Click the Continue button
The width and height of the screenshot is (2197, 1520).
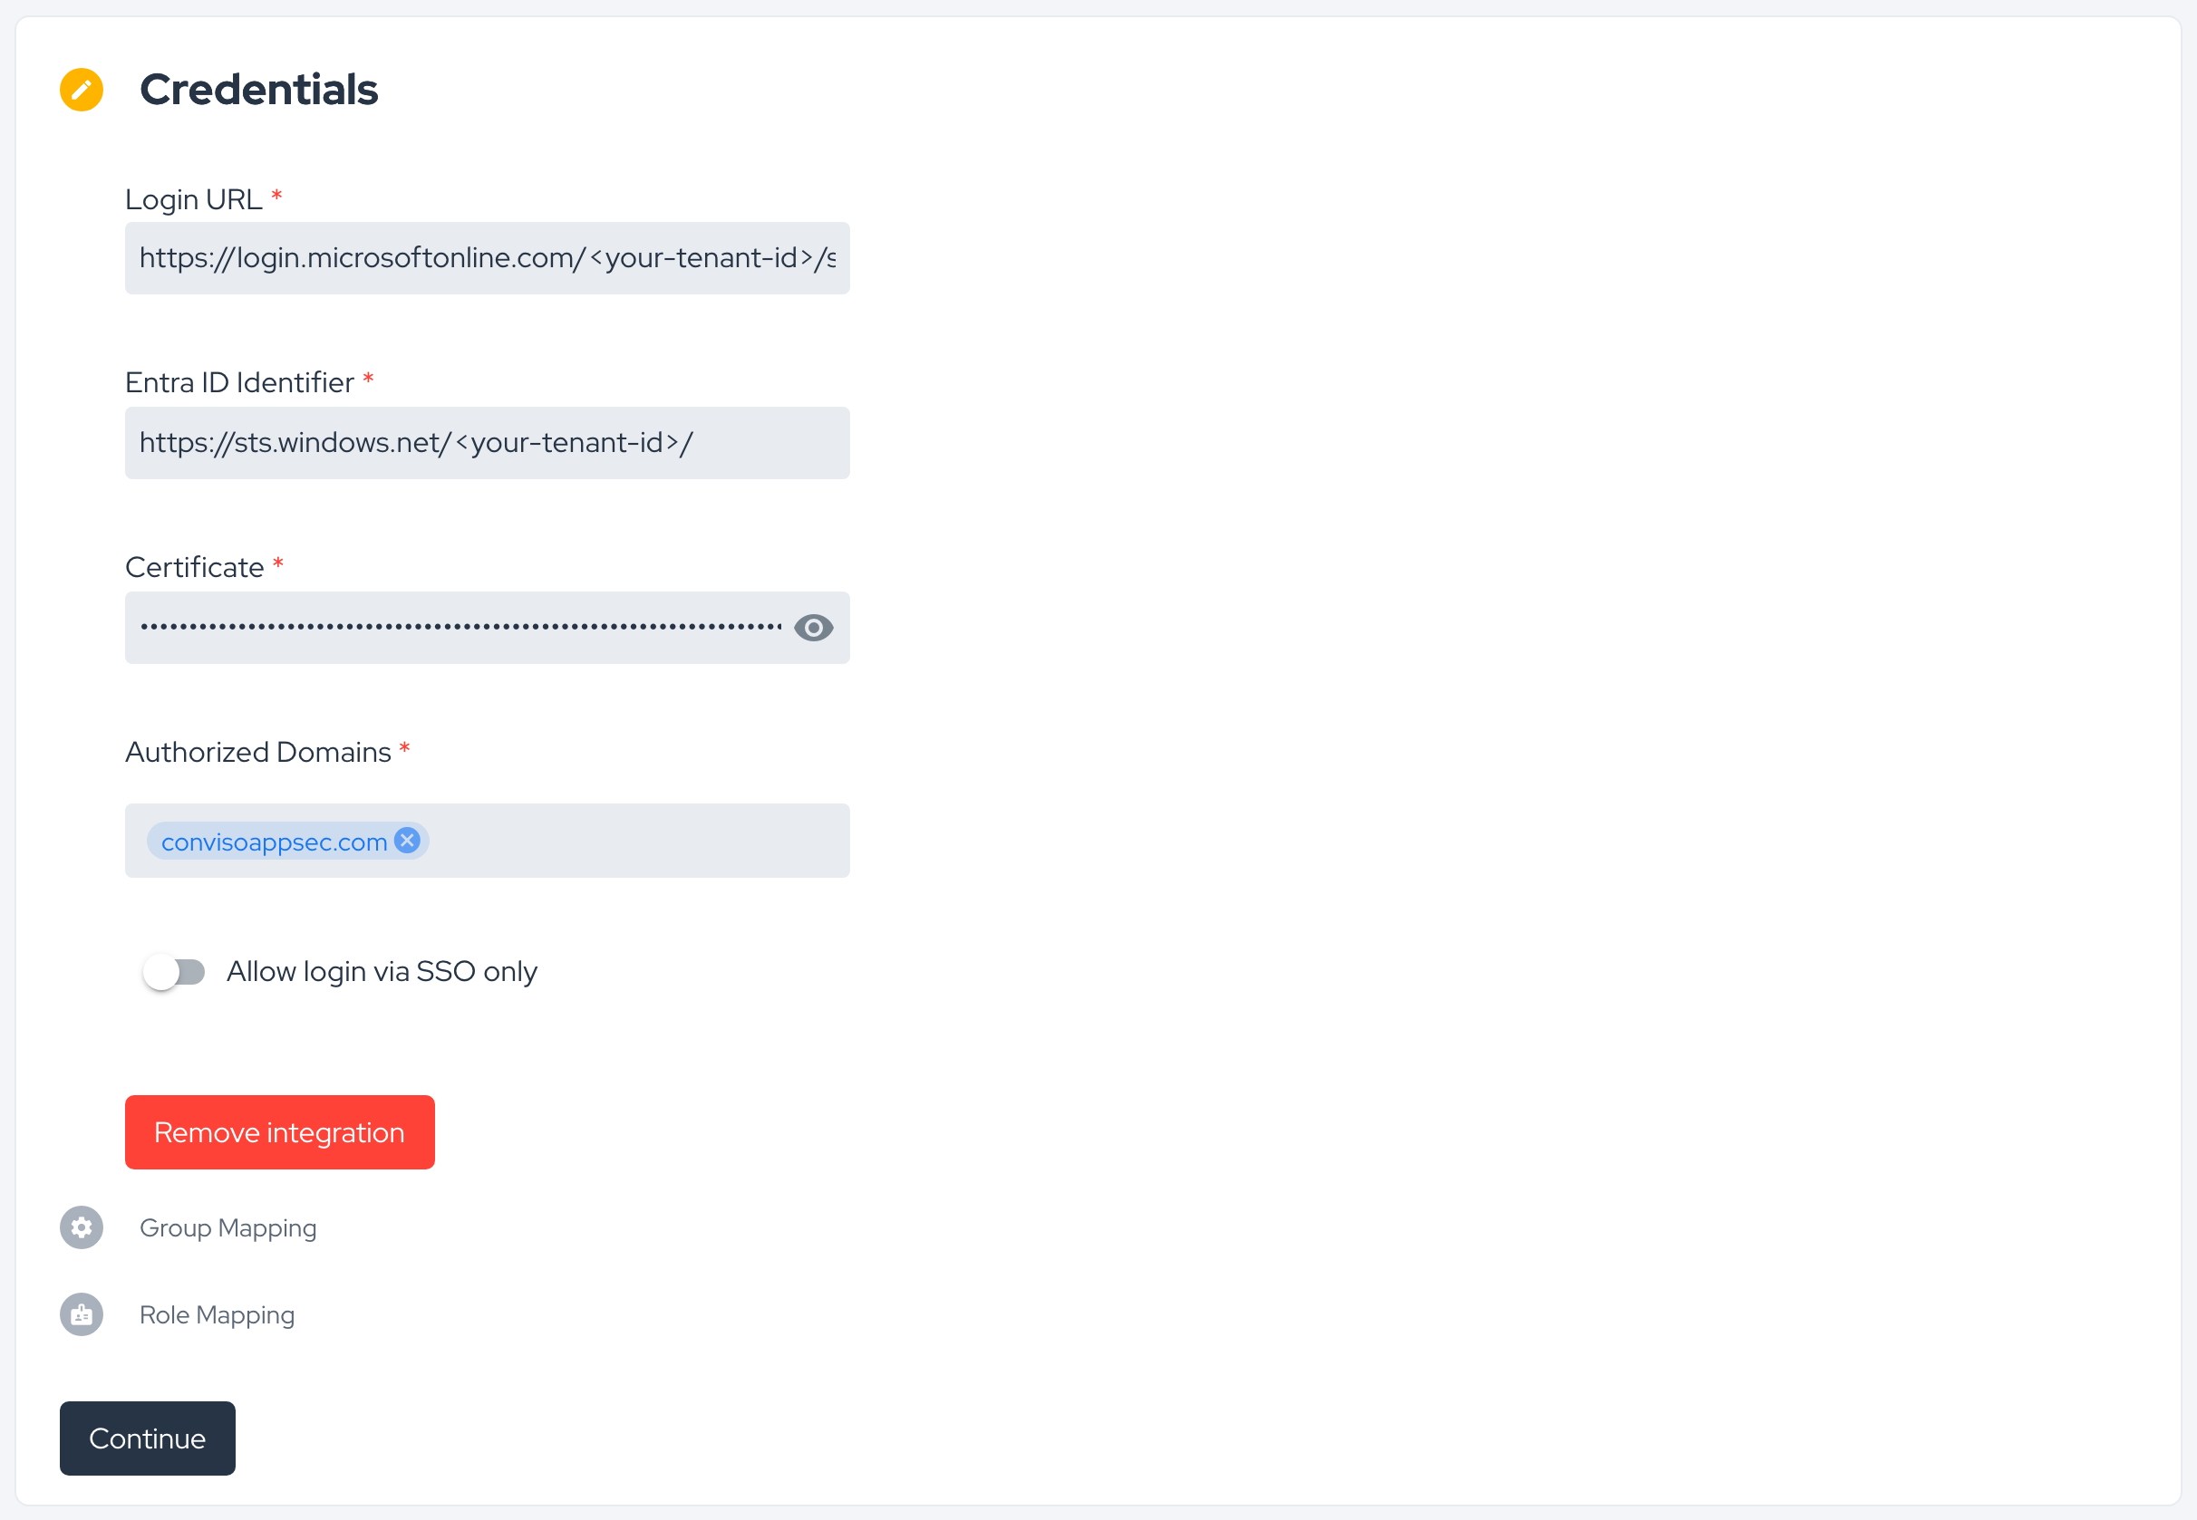click(147, 1438)
